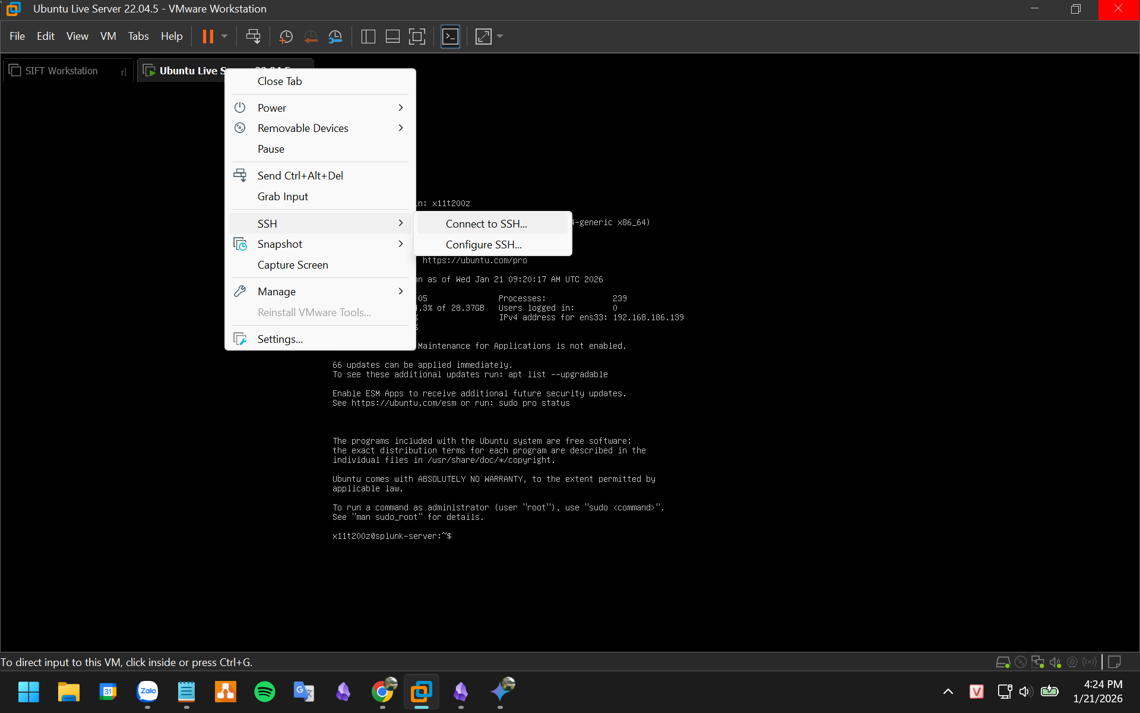
Task: Click the Take Snapshot toolbar icon
Action: (x=286, y=37)
